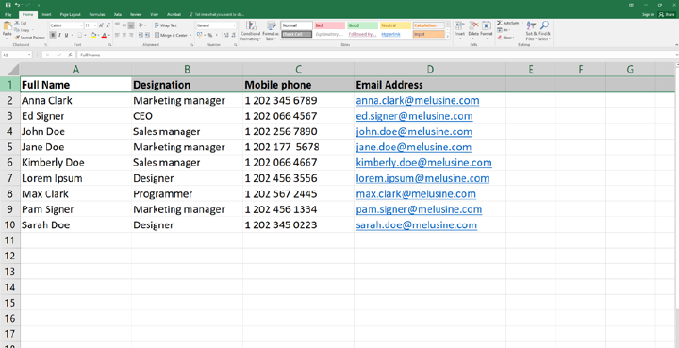
Task: Align text left in cell
Action: coord(117,35)
